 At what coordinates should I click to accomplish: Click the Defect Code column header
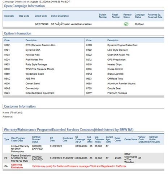click(x=41, y=16)
